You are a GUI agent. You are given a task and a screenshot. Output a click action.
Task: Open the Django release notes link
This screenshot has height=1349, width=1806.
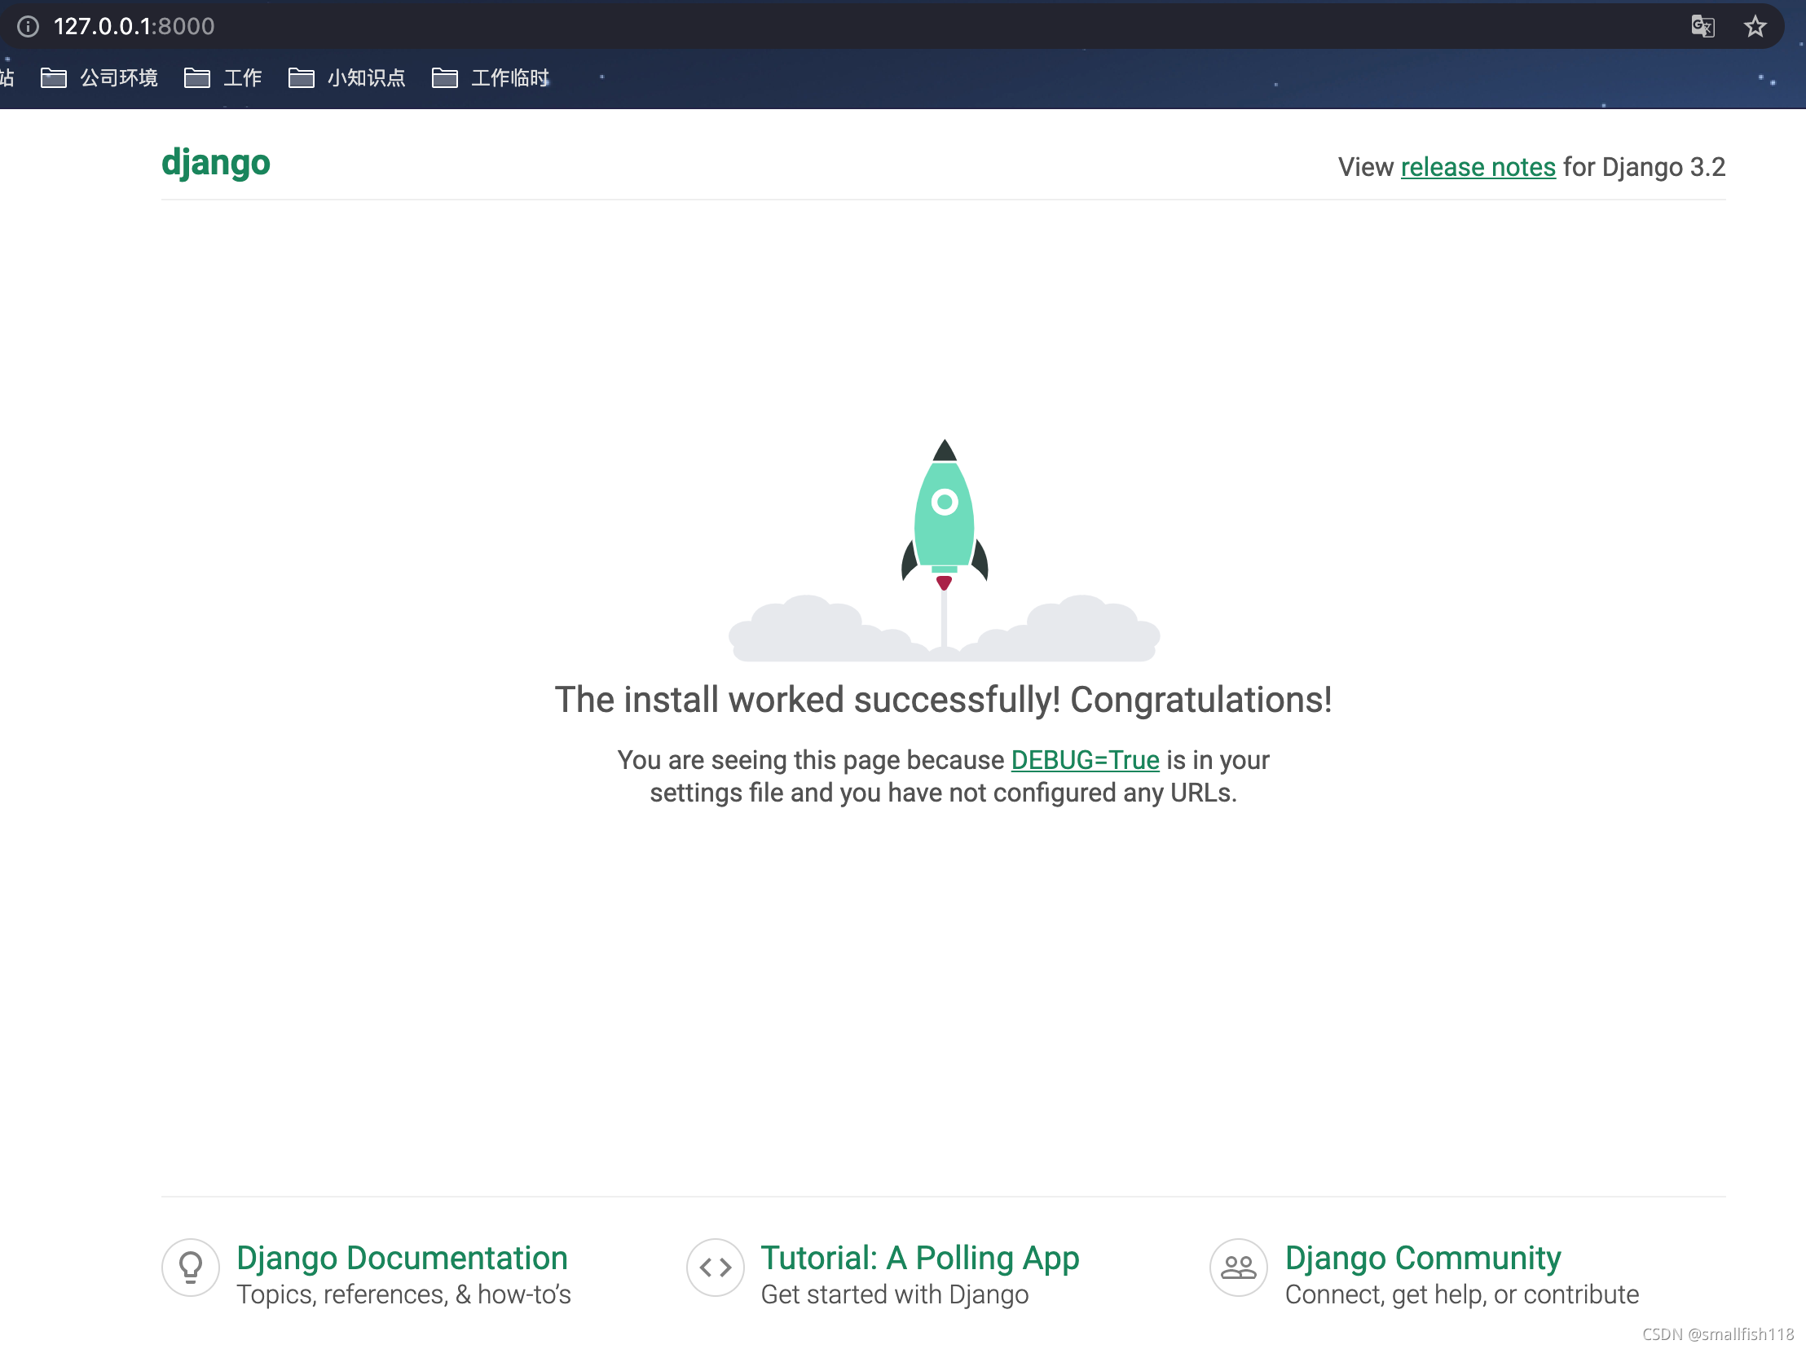coord(1477,166)
